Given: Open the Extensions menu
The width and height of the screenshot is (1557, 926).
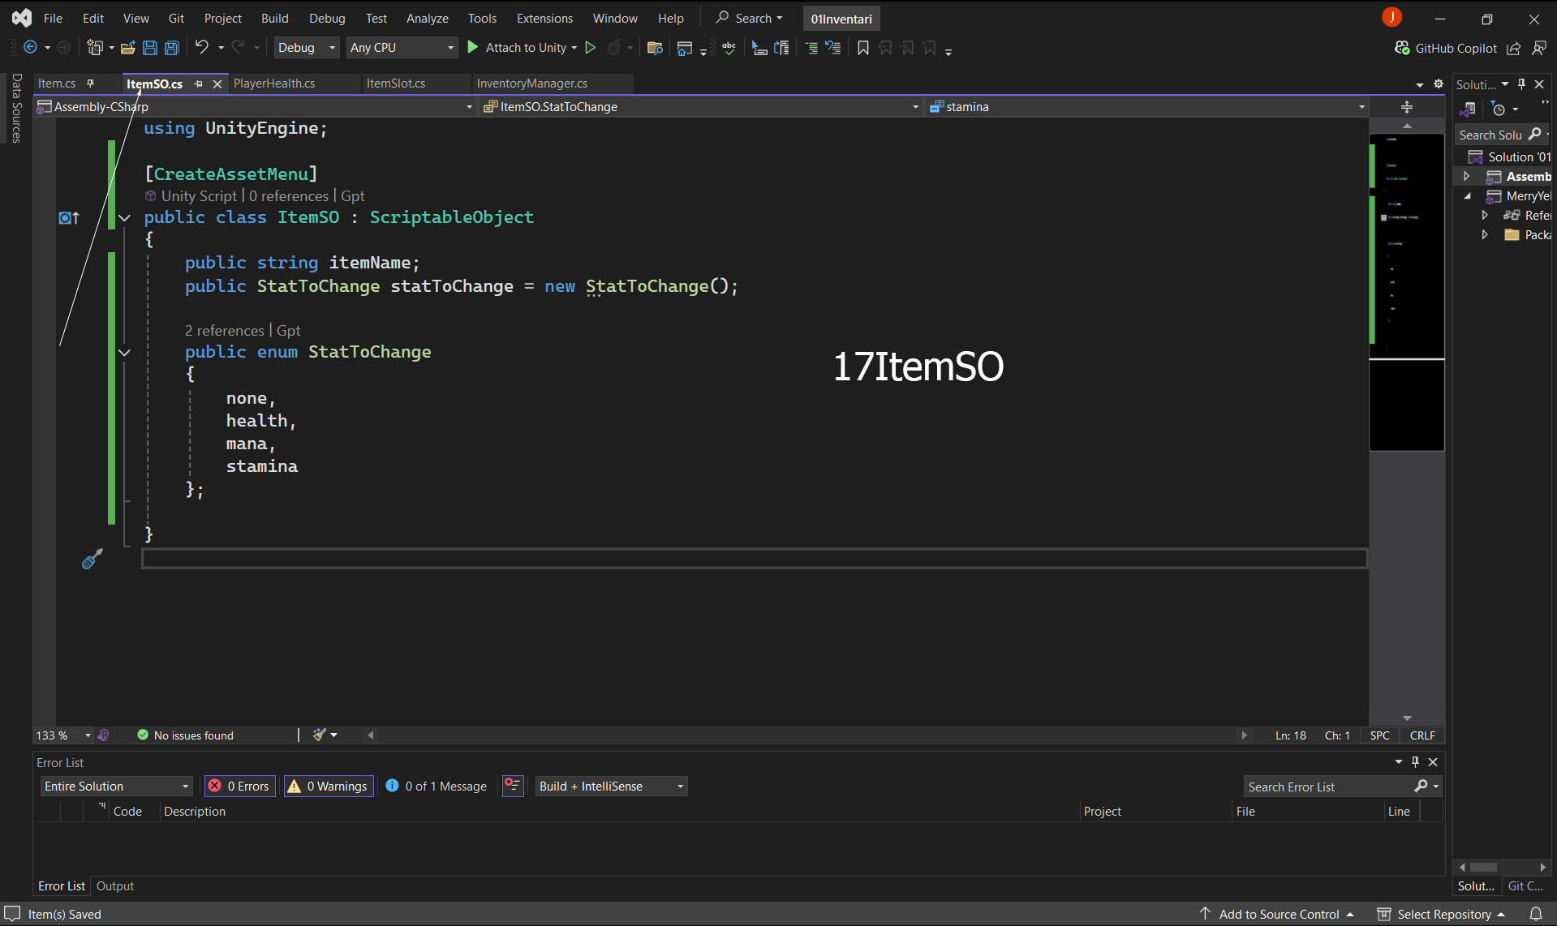Looking at the screenshot, I should click(544, 18).
